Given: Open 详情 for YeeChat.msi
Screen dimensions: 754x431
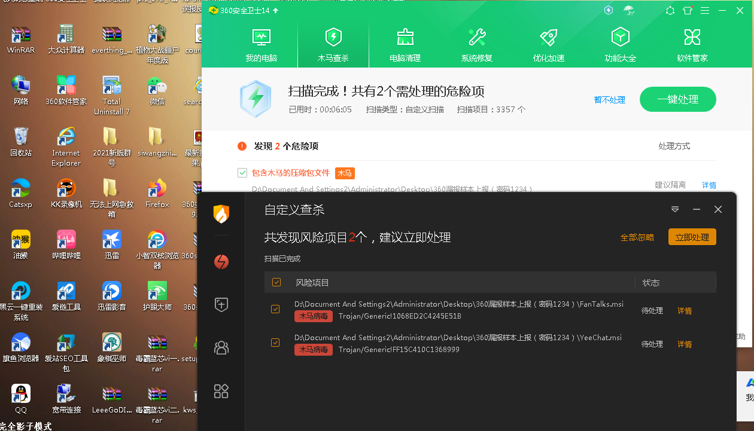Looking at the screenshot, I should (685, 344).
